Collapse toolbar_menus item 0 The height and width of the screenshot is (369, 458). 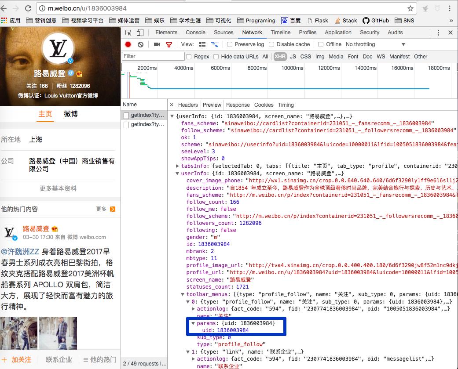[x=188, y=302]
